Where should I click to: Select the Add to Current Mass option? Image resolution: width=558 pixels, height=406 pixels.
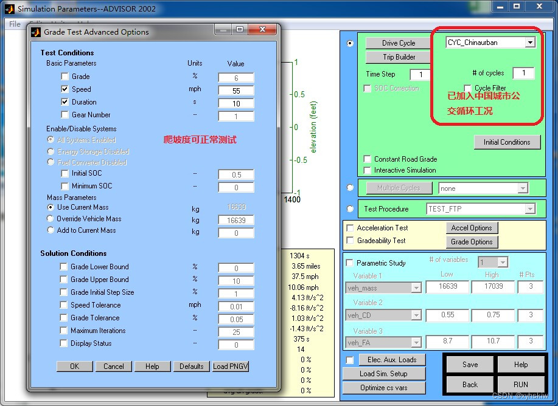pos(49,230)
